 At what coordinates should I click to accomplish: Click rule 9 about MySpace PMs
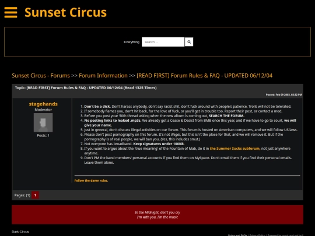tap(188, 160)
